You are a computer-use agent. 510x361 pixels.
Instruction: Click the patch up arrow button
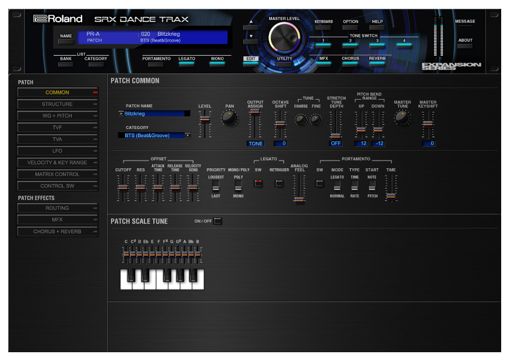click(251, 27)
